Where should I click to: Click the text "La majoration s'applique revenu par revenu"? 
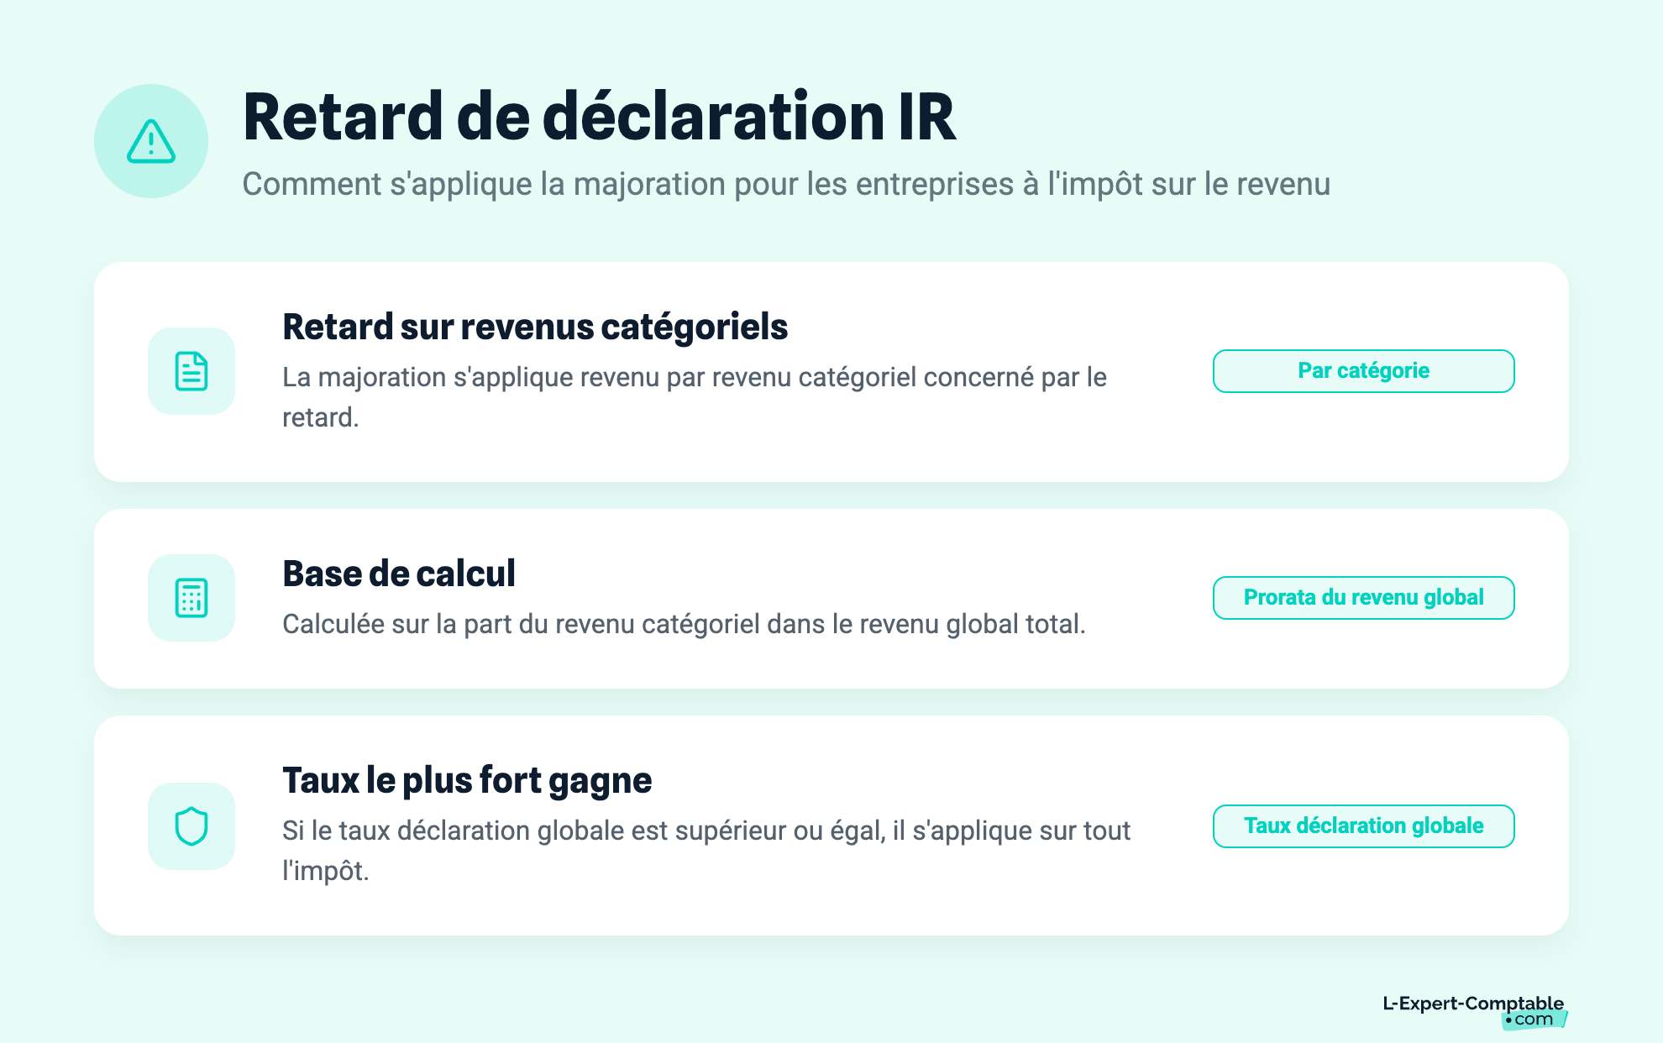pyautogui.click(x=538, y=378)
